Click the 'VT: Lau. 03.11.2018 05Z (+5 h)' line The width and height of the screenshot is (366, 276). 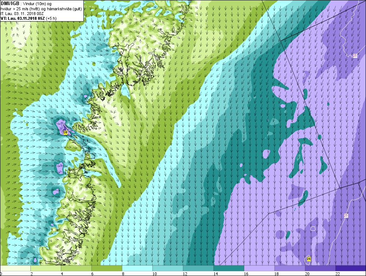[29, 18]
